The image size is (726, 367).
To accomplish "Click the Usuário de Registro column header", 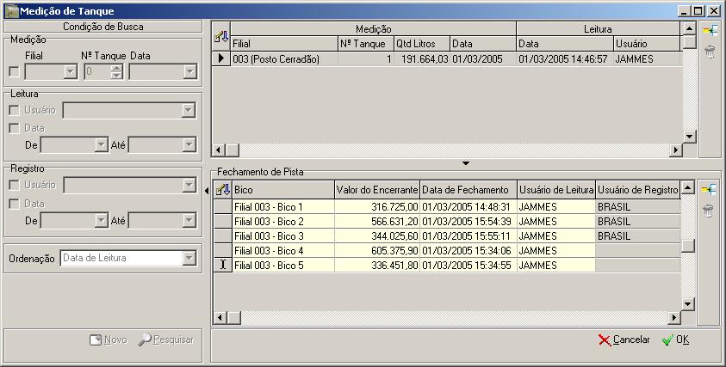I will [x=638, y=190].
